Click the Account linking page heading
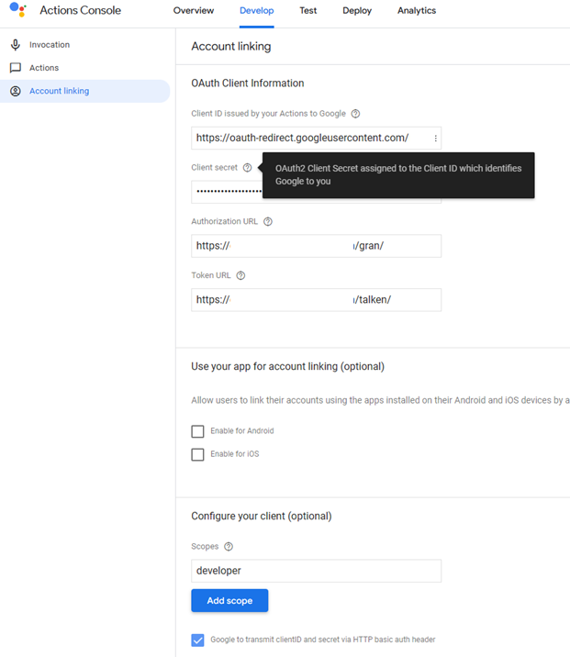 click(x=231, y=46)
